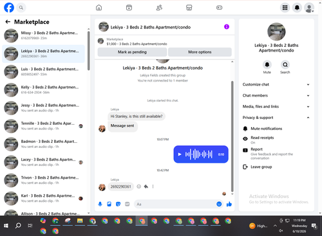Open more options for 2692290361 message
Image resolution: width=322 pixels, height=236 pixels.
tap(153, 186)
